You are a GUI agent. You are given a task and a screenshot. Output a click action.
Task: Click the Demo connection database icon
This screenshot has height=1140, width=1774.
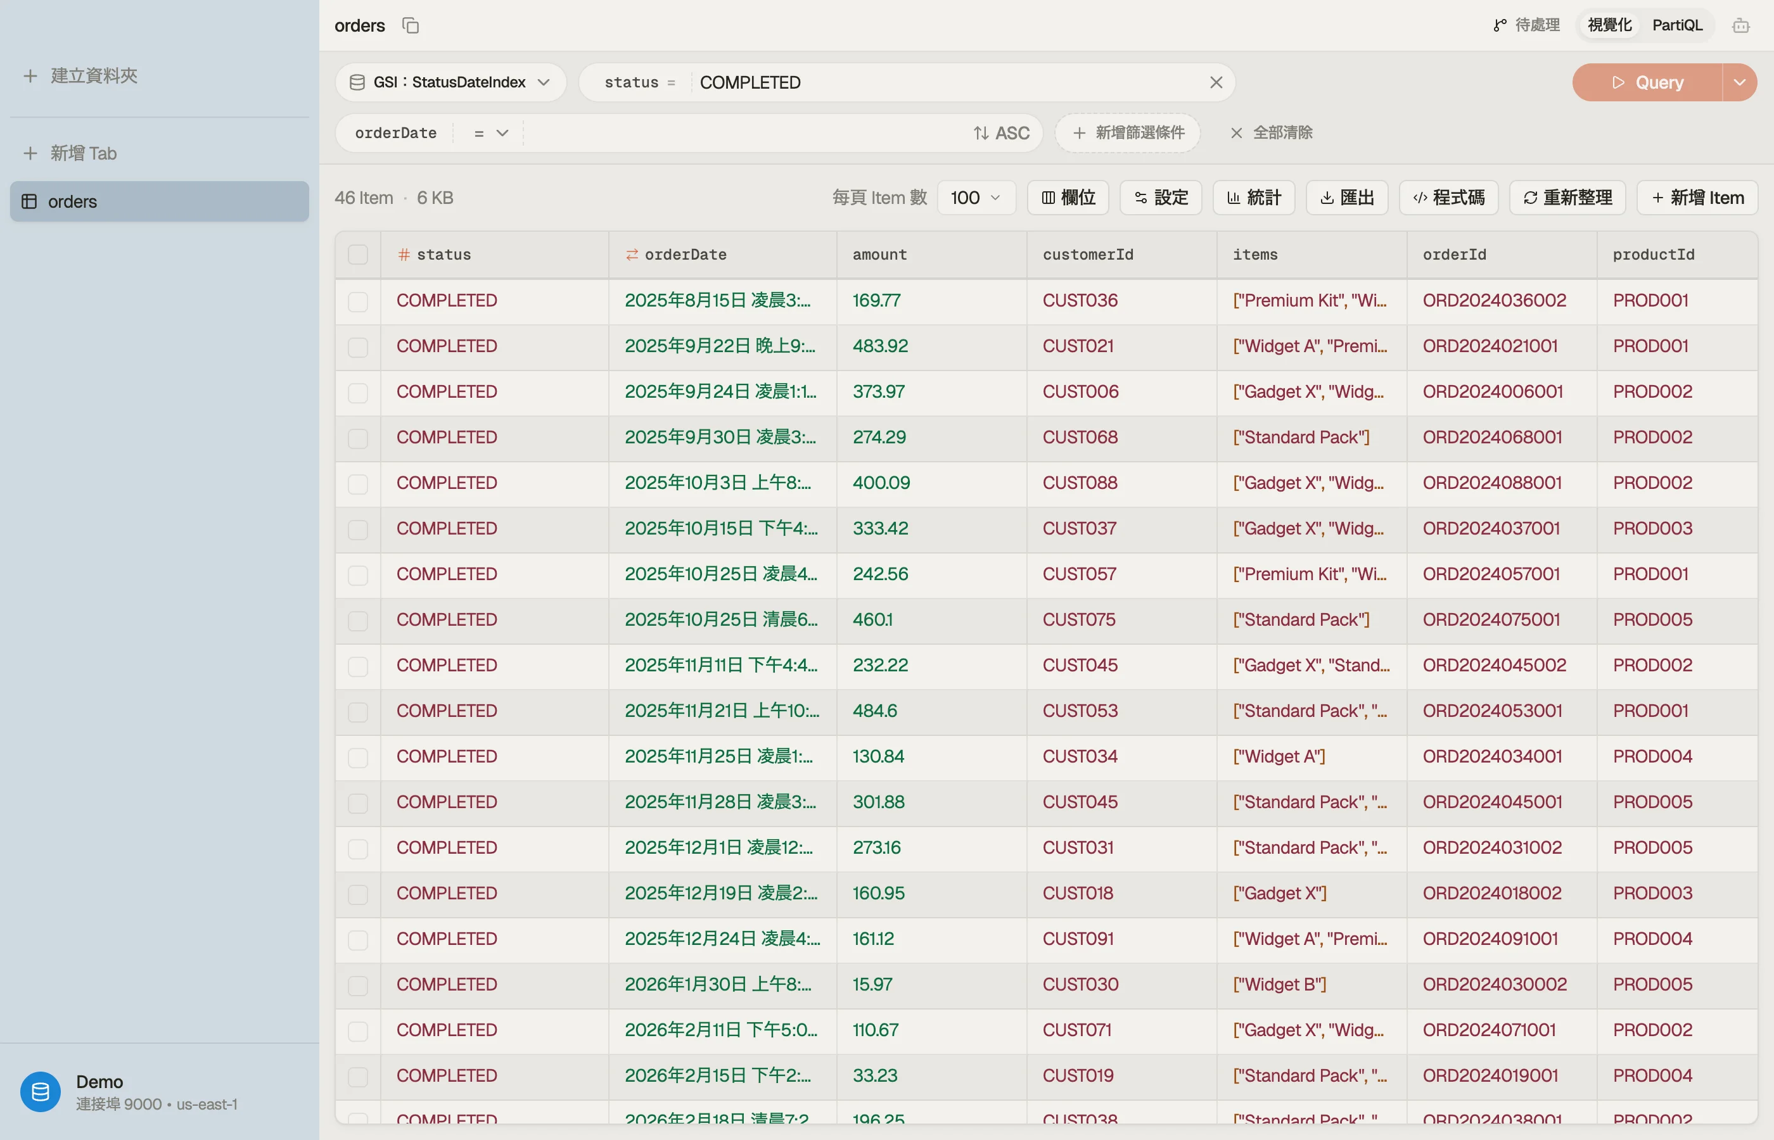41,1091
